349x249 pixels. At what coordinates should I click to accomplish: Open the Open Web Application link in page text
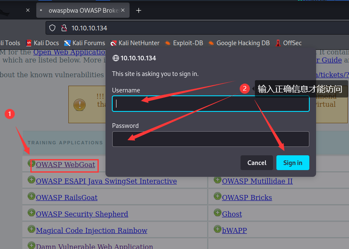tap(70, 52)
